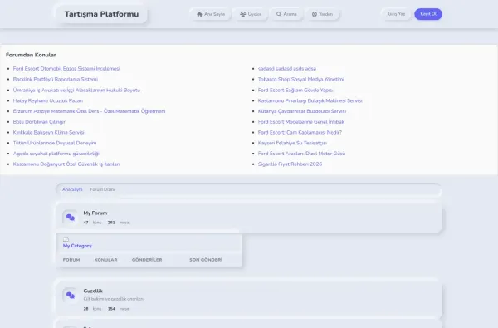Click the KONULAR column header
498x328 pixels.
point(105,260)
